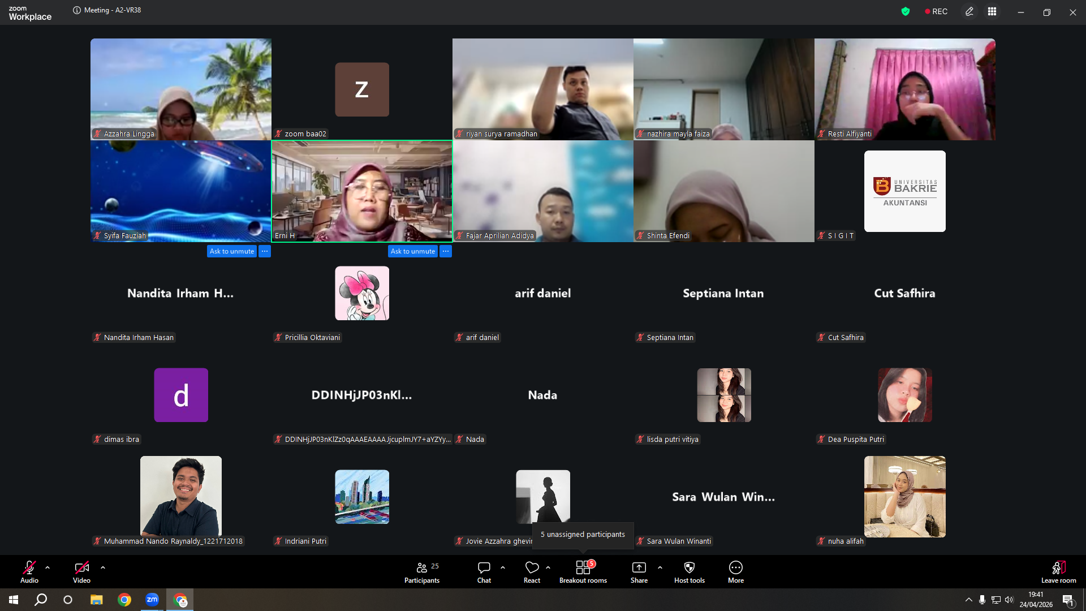1086x611 pixels.
Task: Ask Syifa Fauziah to unmute
Action: click(232, 251)
